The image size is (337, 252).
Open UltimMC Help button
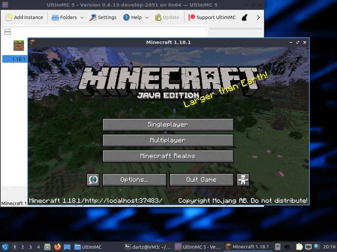tap(133, 17)
